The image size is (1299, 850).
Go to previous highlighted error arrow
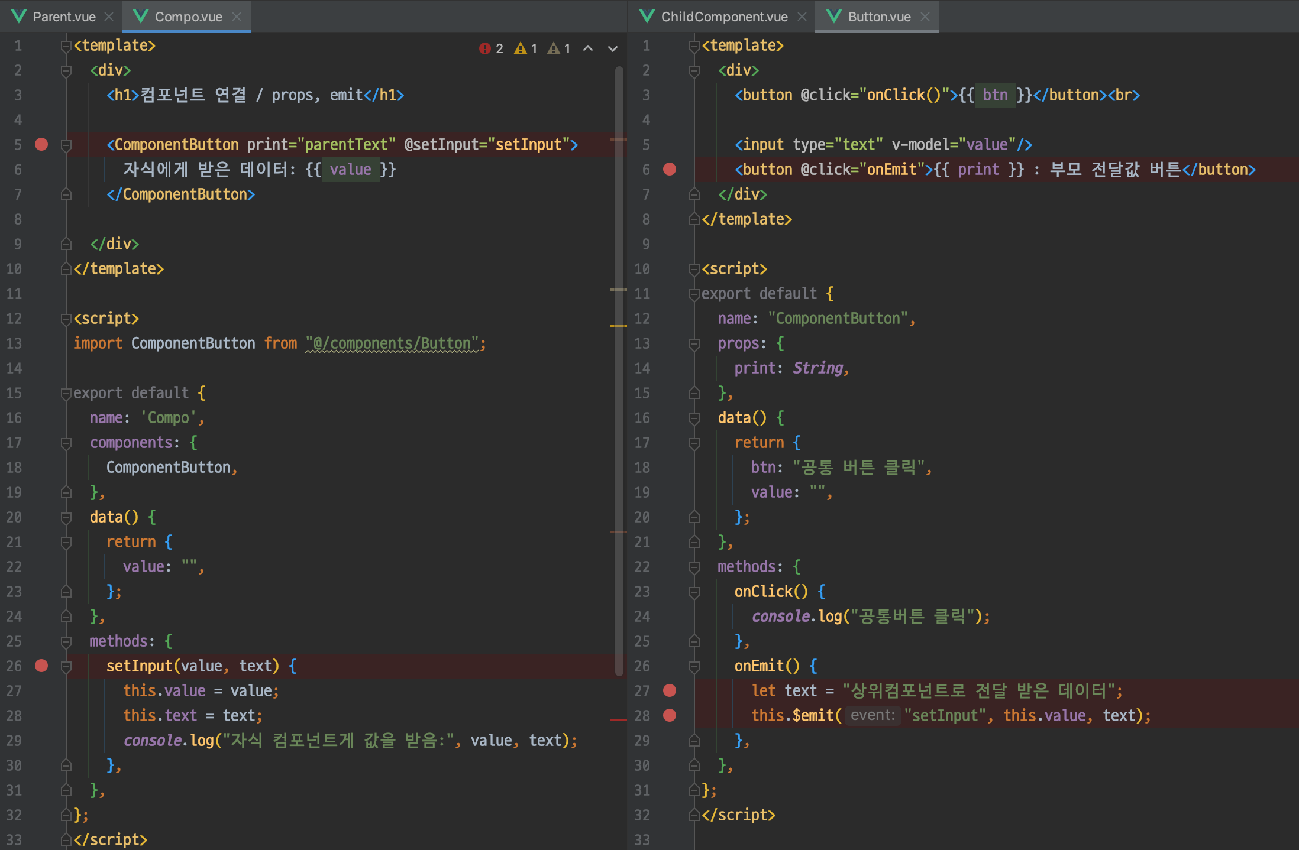click(x=588, y=48)
